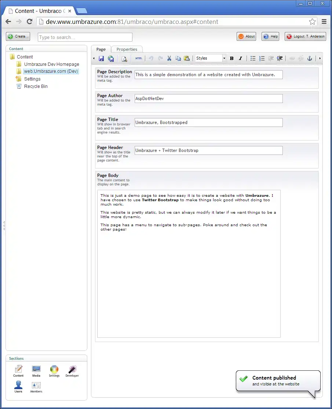Image resolution: width=332 pixels, height=409 pixels.
Task: Open the Settings section color wheel
Action: pyautogui.click(x=54, y=371)
